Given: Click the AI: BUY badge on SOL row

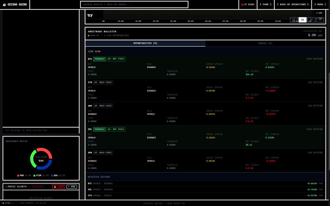Looking at the screenshot, I should (x=116, y=129).
